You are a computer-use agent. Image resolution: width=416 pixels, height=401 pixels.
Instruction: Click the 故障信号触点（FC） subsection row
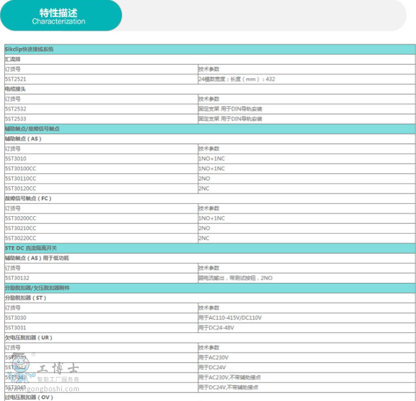coord(210,198)
